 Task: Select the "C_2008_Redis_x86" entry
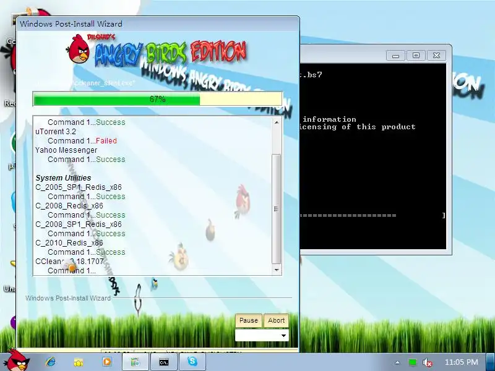69,206
